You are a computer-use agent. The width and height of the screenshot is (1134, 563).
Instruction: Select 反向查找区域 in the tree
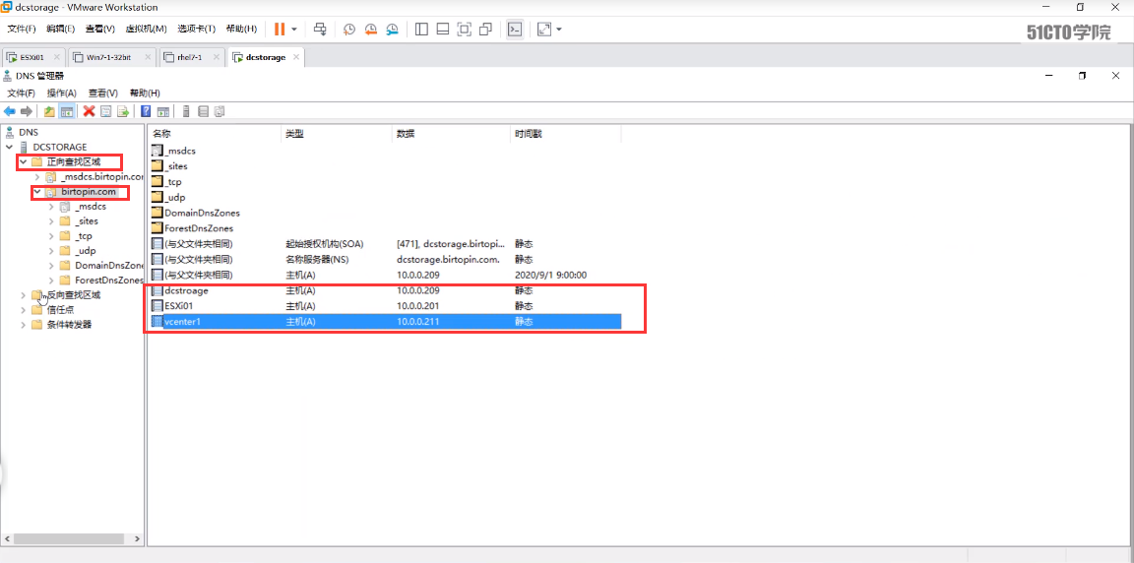pyautogui.click(x=74, y=295)
